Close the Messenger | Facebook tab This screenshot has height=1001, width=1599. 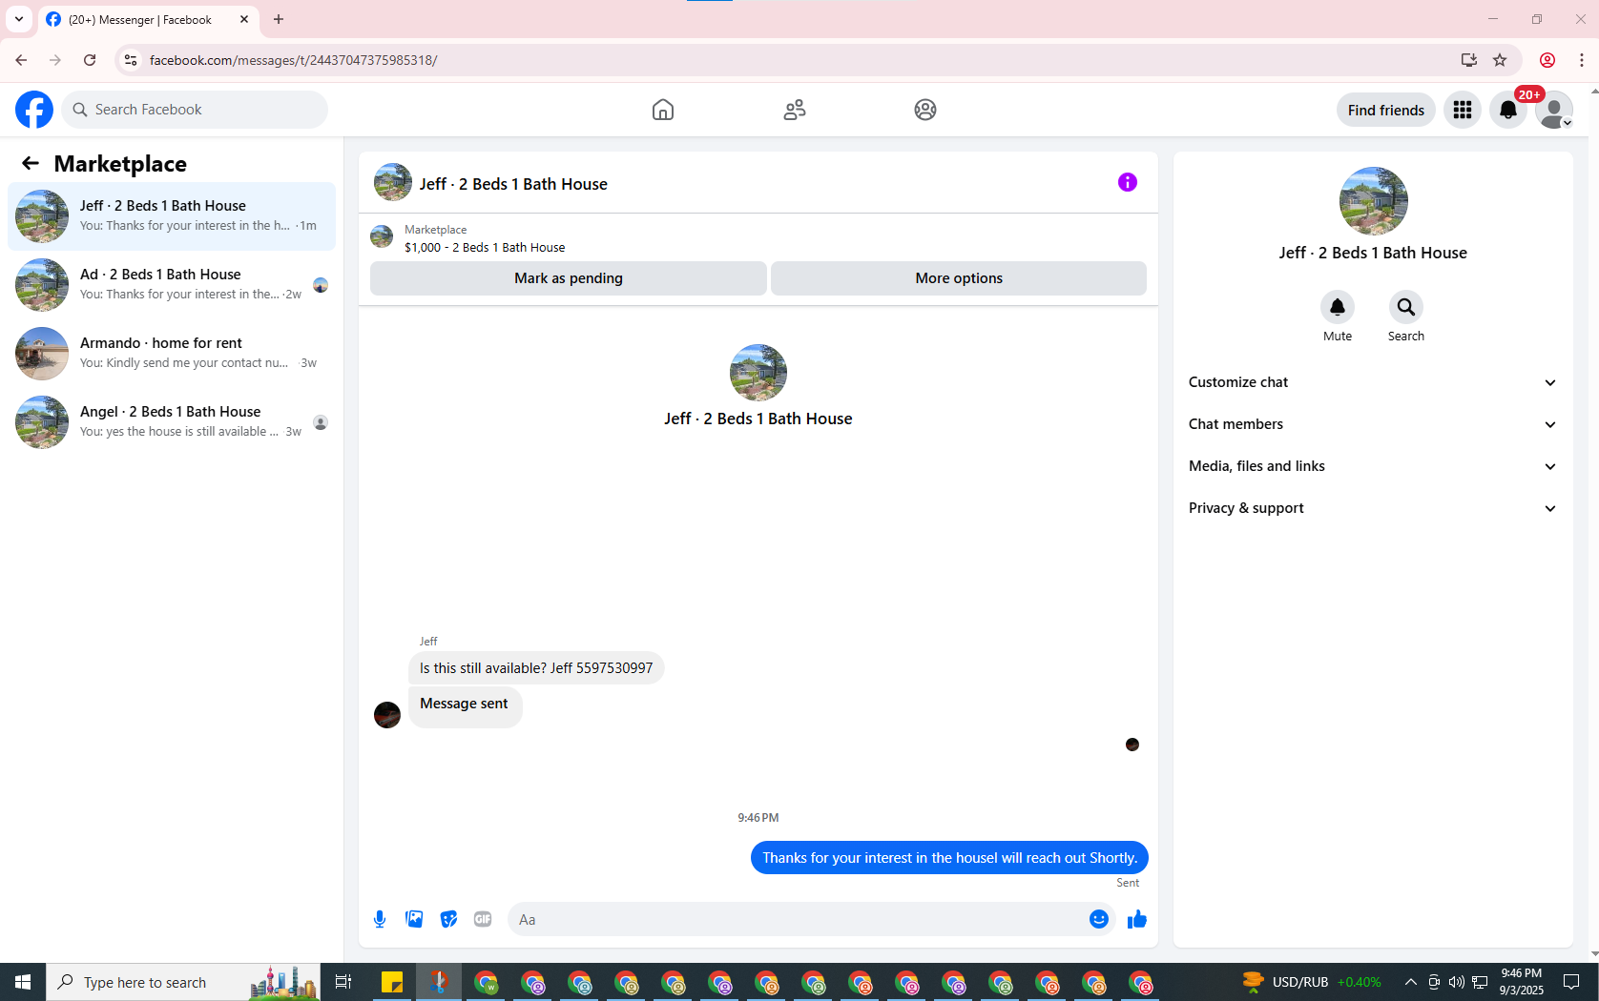[x=244, y=19]
